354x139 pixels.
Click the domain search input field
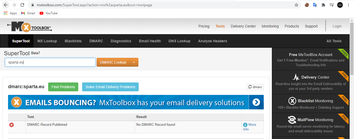[50, 62]
